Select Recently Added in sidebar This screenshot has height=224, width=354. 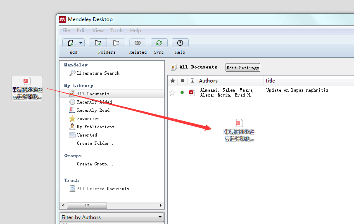tap(90, 102)
